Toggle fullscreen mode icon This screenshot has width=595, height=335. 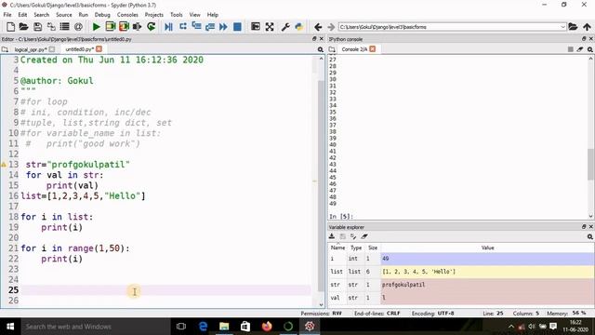point(270,27)
